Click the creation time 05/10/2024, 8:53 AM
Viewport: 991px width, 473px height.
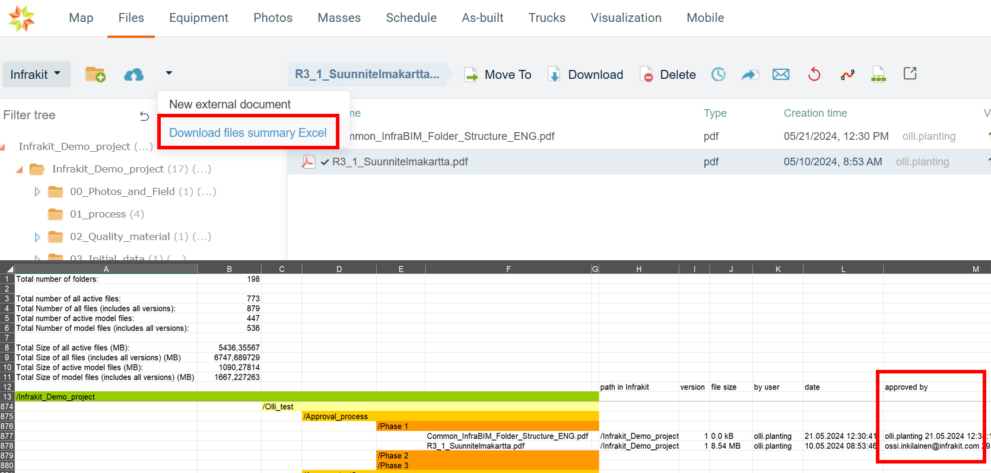point(833,162)
